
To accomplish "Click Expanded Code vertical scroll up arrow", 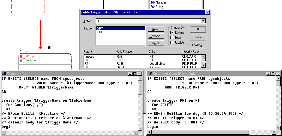I will 278,79.
